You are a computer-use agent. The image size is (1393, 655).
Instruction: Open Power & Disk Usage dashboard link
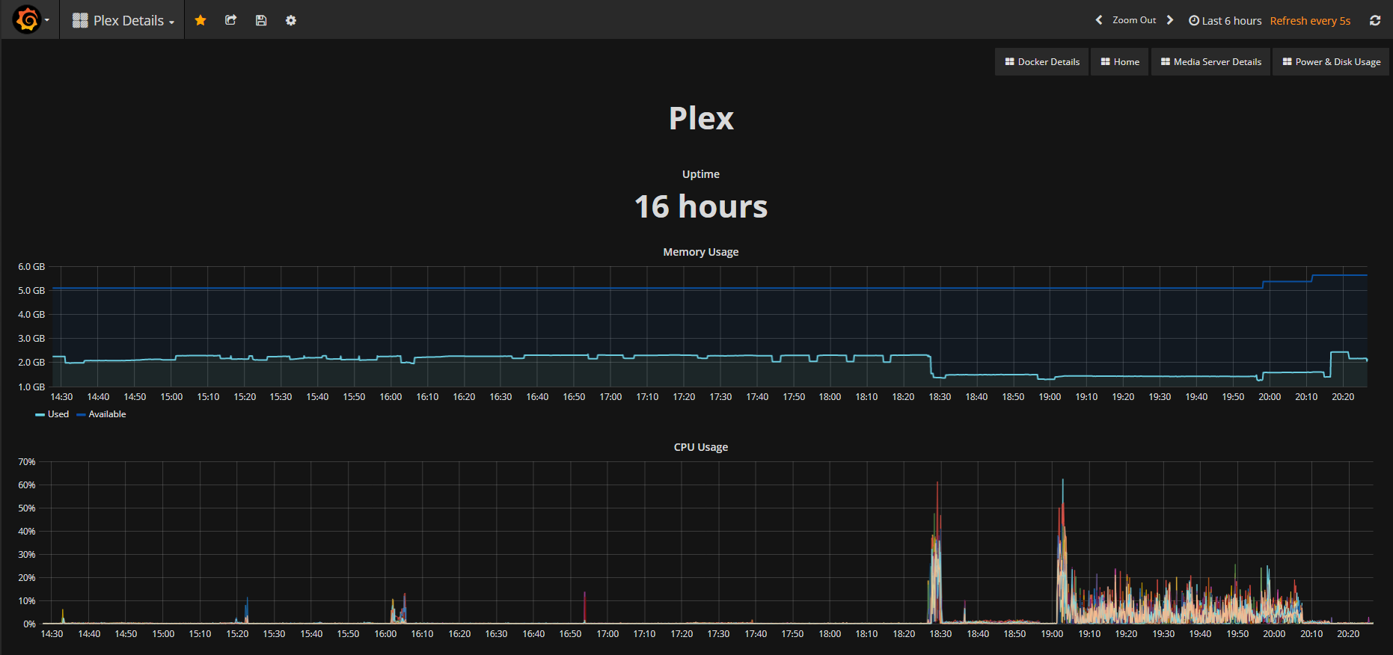point(1332,61)
